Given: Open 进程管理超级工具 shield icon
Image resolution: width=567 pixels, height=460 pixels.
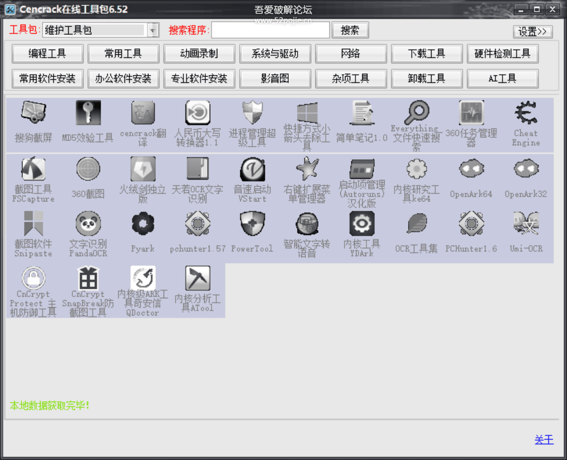Looking at the screenshot, I should point(252,112).
